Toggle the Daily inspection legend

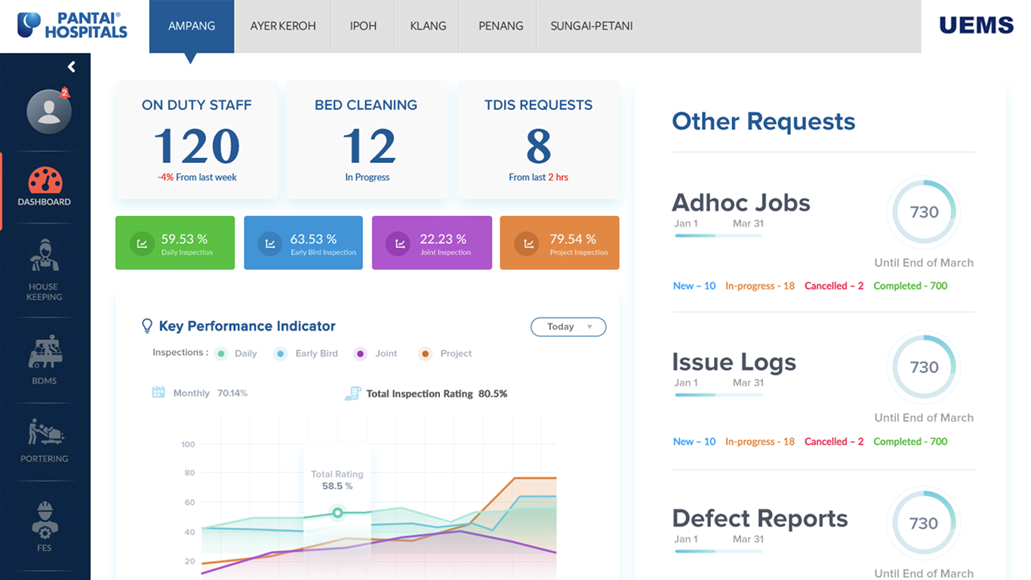click(x=221, y=353)
